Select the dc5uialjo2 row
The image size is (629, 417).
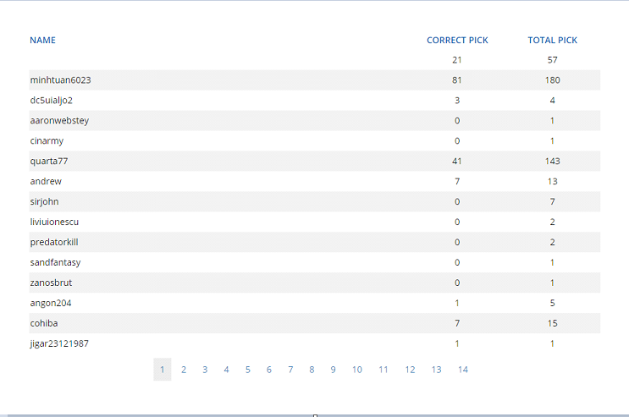point(315,101)
